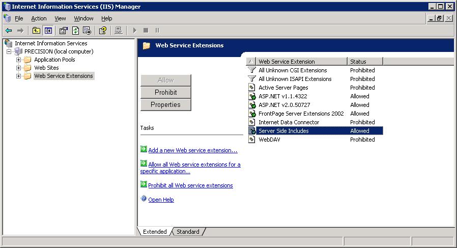Select Server Side Includes row

coord(315,131)
